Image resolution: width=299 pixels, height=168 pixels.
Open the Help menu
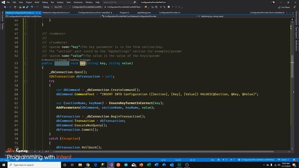click(98, 2)
